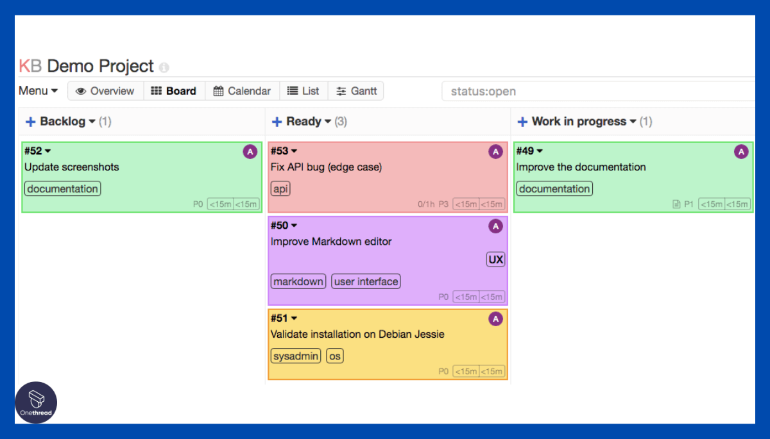
Task: Click the calendar icon in the view switcher
Action: pyautogui.click(x=218, y=90)
